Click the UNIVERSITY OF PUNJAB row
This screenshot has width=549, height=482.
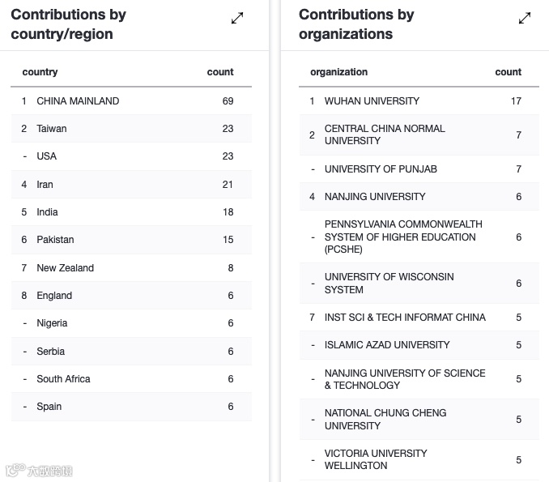381,169
